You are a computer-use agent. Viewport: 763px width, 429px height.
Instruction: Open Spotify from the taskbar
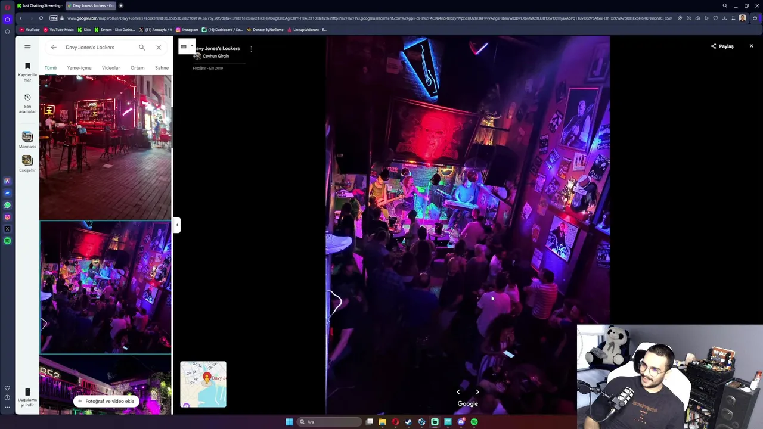[474, 422]
